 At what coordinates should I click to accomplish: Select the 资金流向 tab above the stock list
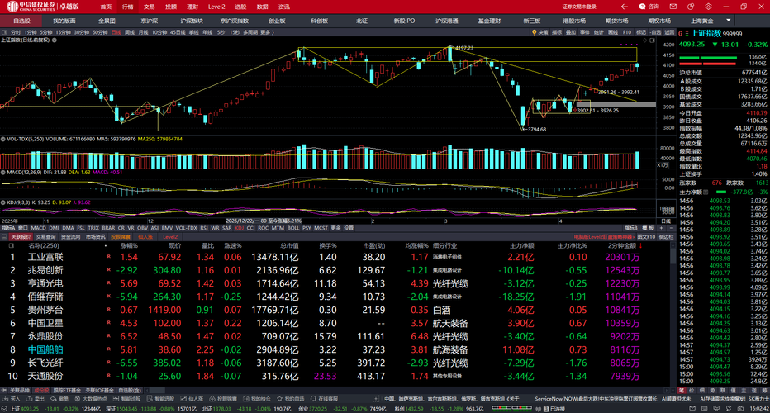coord(71,237)
